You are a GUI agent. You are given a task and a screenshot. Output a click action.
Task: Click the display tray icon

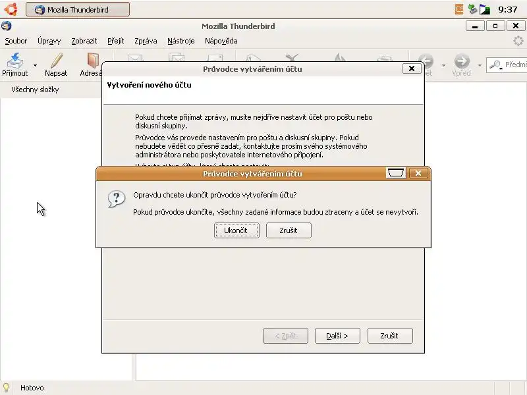tap(485, 9)
